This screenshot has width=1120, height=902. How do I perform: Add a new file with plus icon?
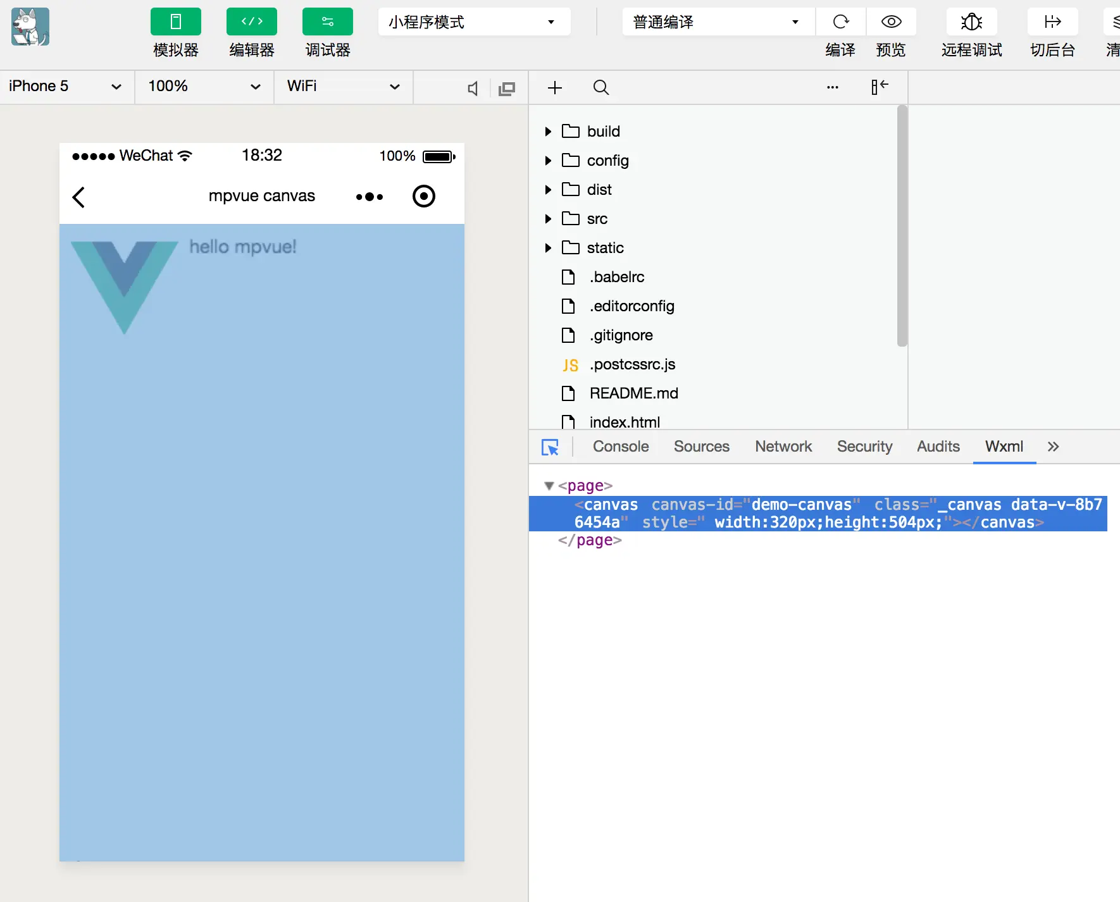[555, 87]
